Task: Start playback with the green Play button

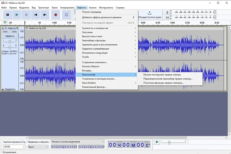Action: pyautogui.click(x=17, y=15)
